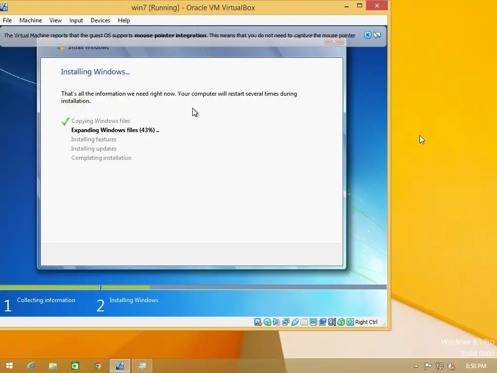Click the VirtualBox window resize grip

click(x=384, y=324)
